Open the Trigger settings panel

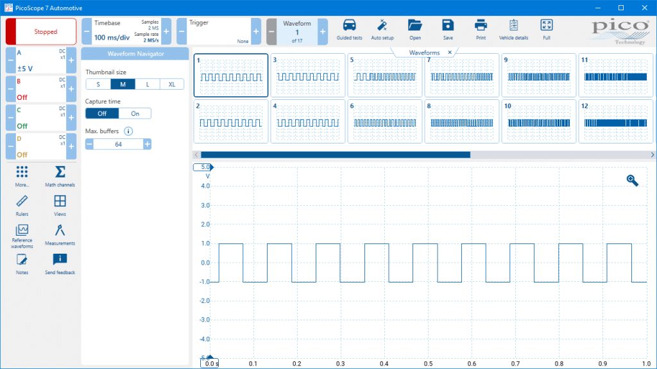218,31
